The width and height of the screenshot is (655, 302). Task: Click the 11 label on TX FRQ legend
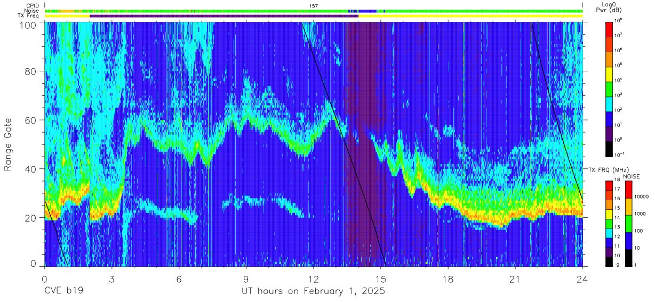(x=617, y=246)
